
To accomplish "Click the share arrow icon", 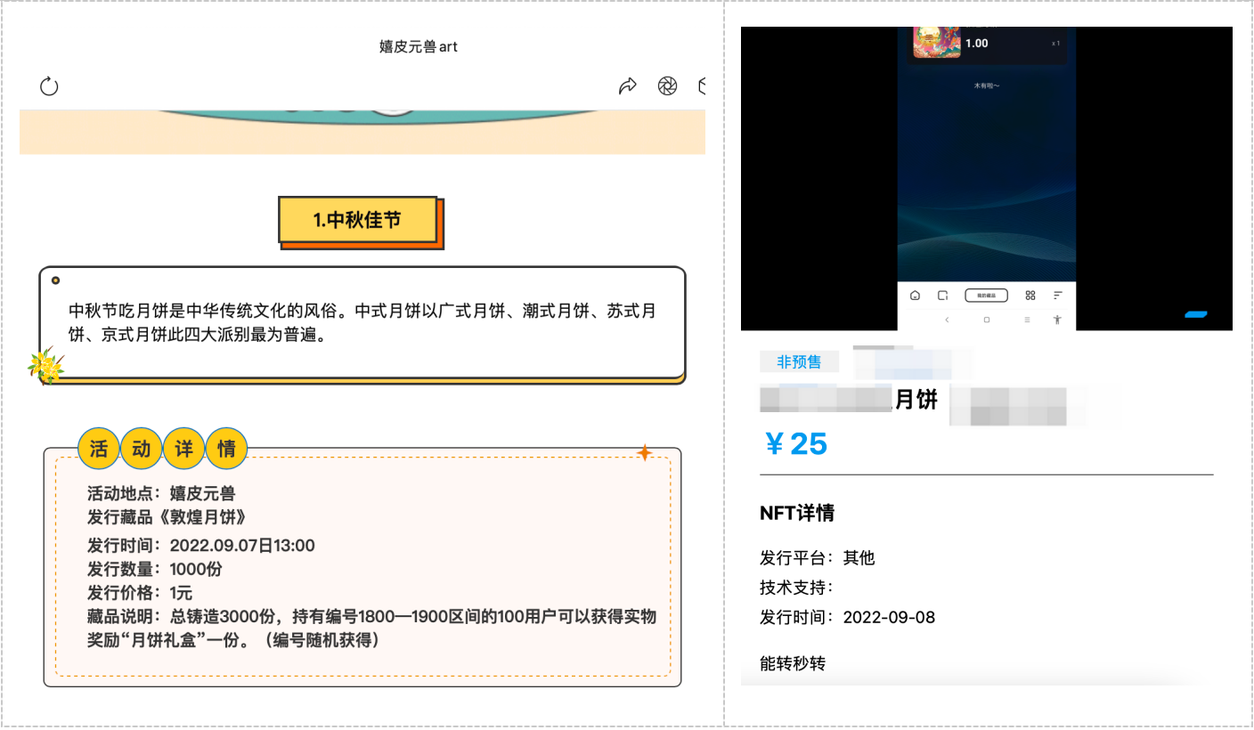I will click(x=628, y=85).
